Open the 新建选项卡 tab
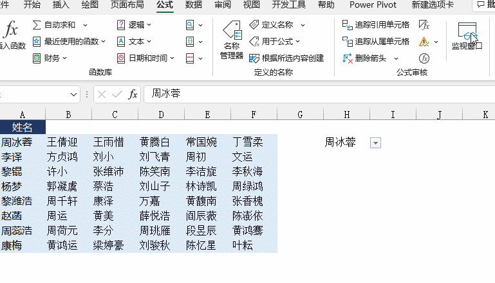Screen dimensions: 495x283 pos(433,4)
